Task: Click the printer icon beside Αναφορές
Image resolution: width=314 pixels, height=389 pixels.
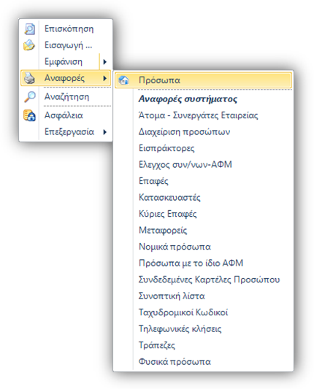Action: (29, 78)
